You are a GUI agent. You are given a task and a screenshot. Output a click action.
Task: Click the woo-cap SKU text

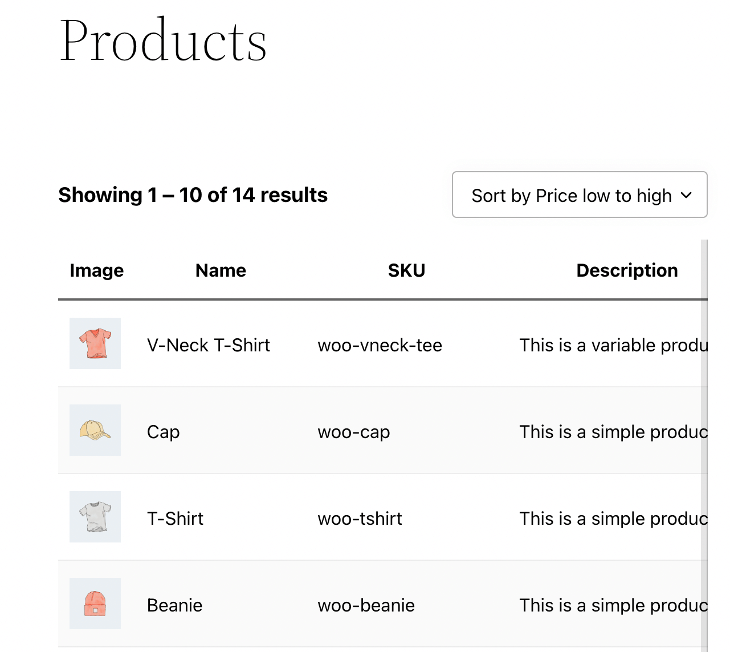pyautogui.click(x=353, y=432)
